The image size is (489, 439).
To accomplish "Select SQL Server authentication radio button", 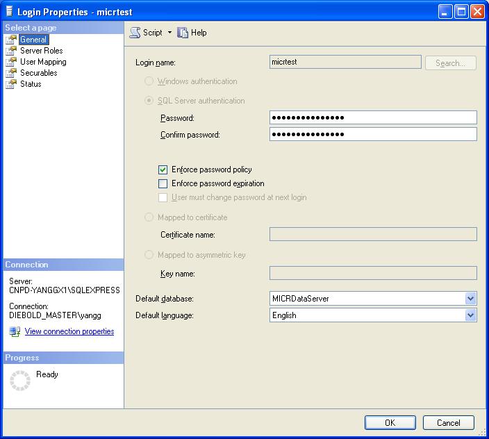I will tap(149, 101).
